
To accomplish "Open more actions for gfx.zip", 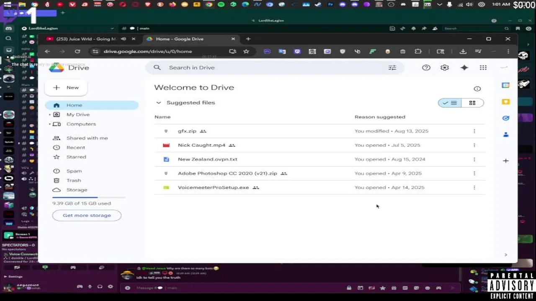I will [474, 131].
